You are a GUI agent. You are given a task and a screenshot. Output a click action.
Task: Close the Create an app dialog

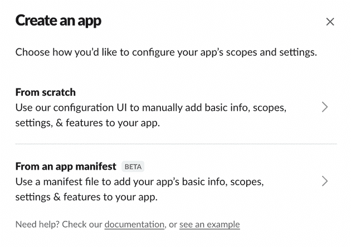point(330,22)
